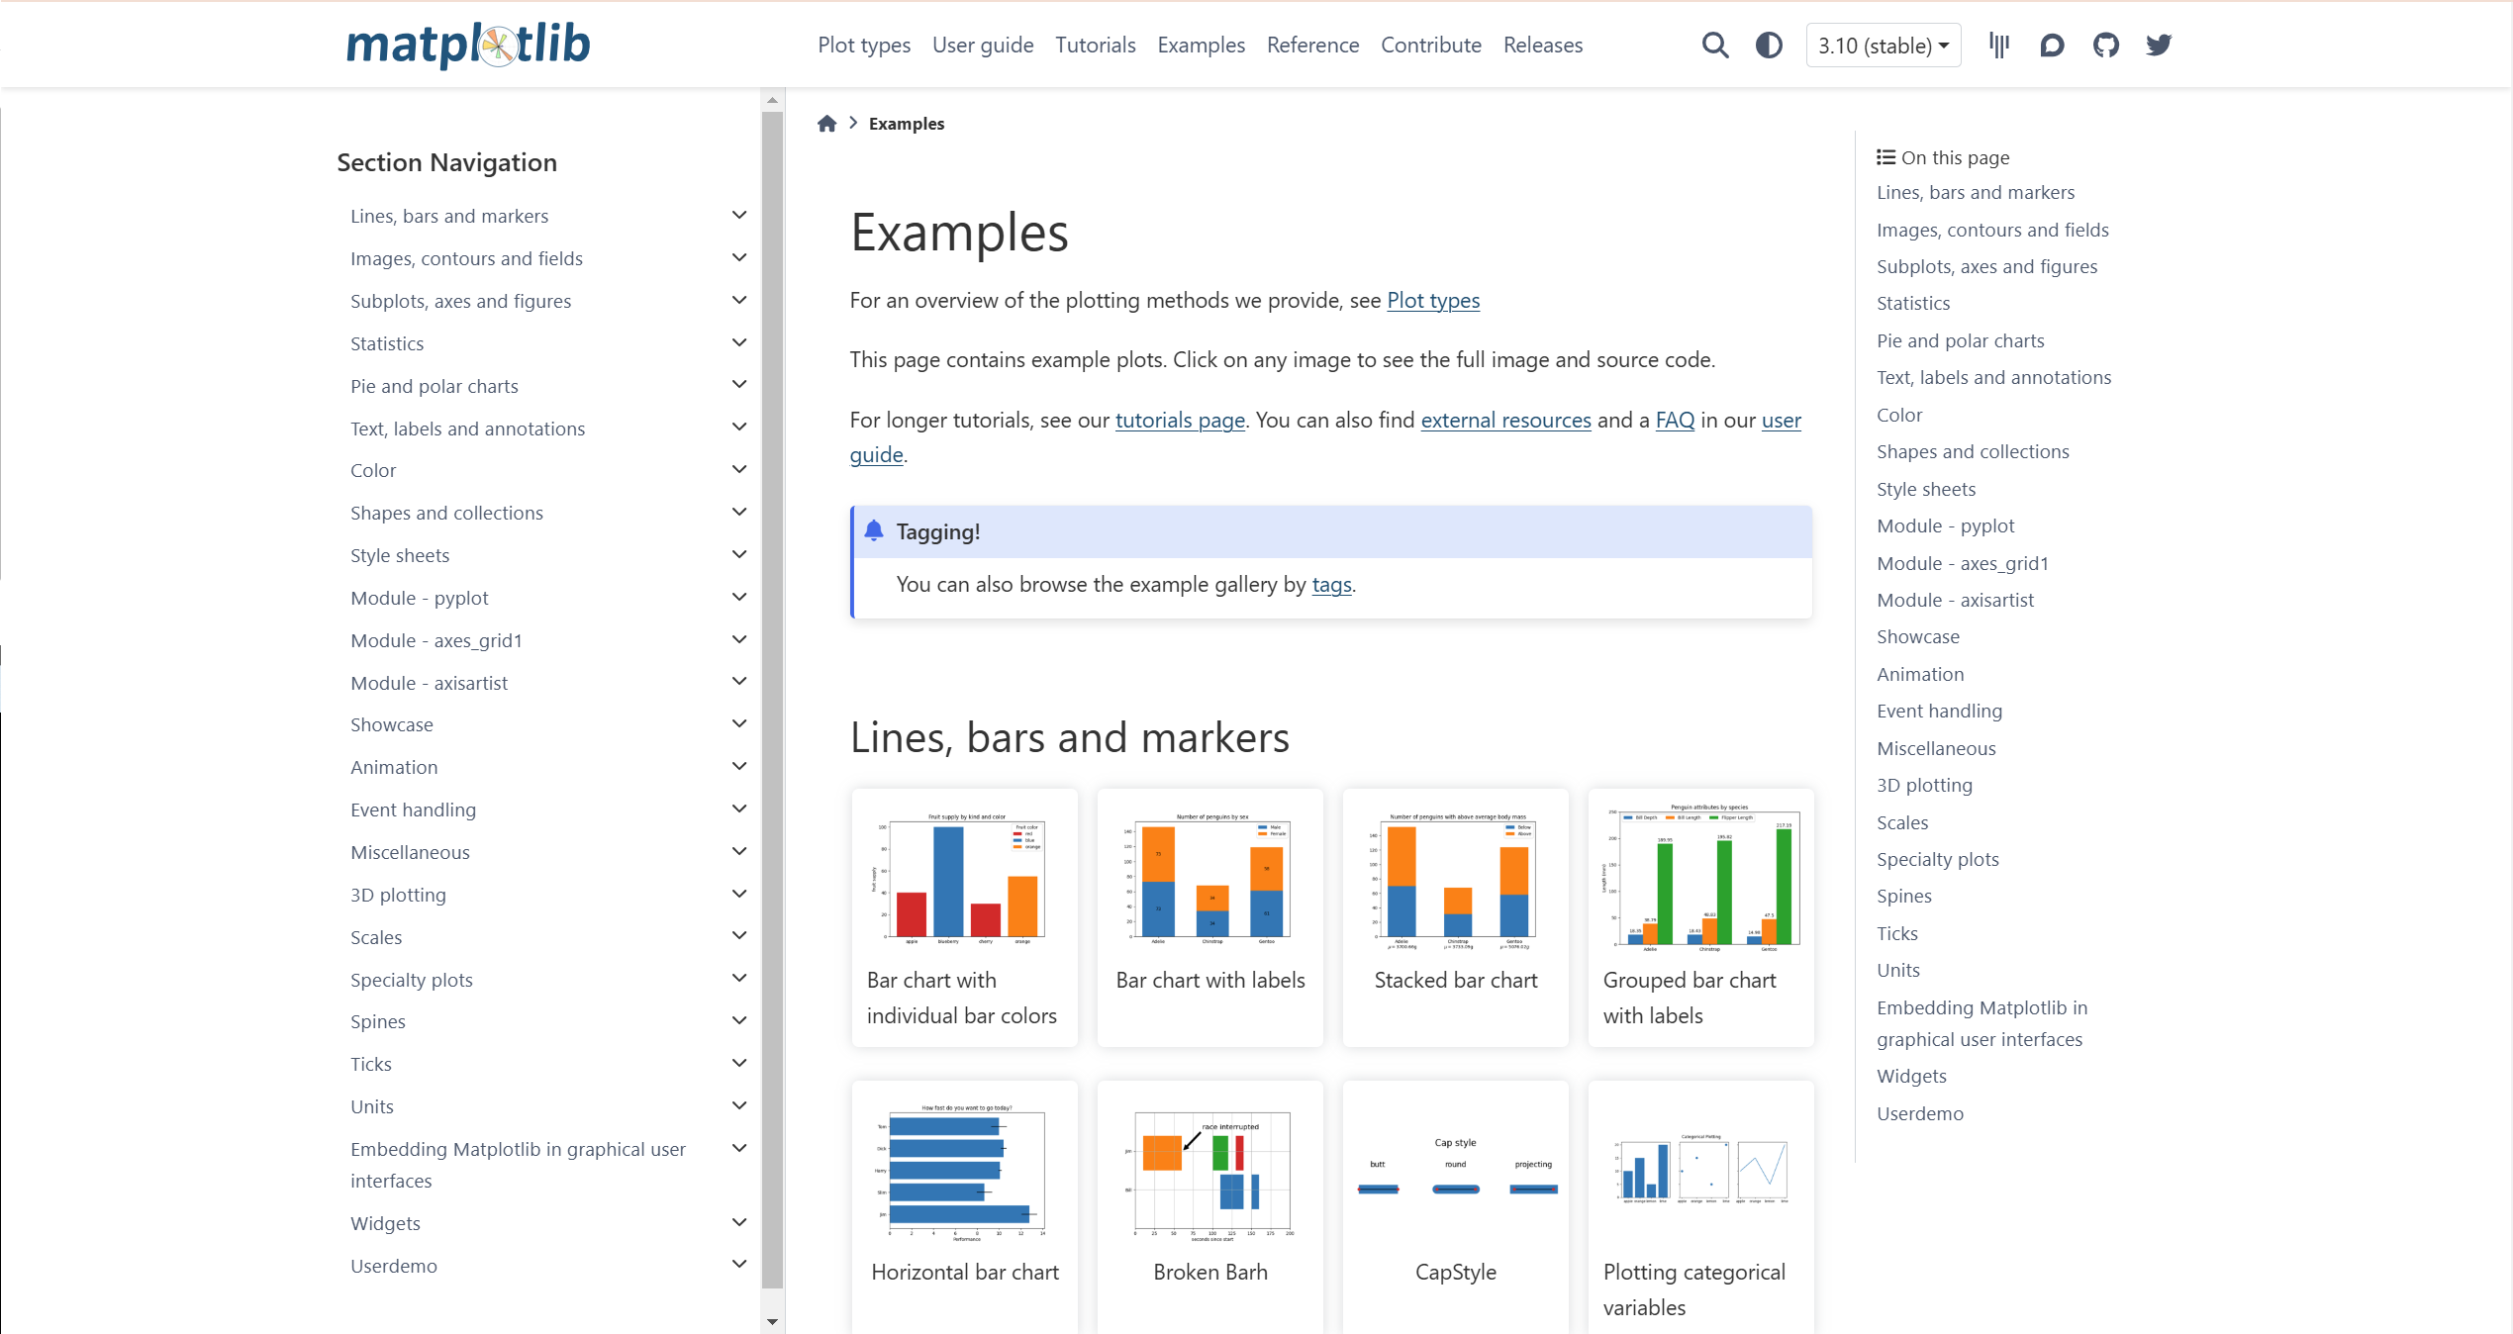Image resolution: width=2513 pixels, height=1334 pixels.
Task: Click the matplotlib logo
Action: click(x=468, y=45)
